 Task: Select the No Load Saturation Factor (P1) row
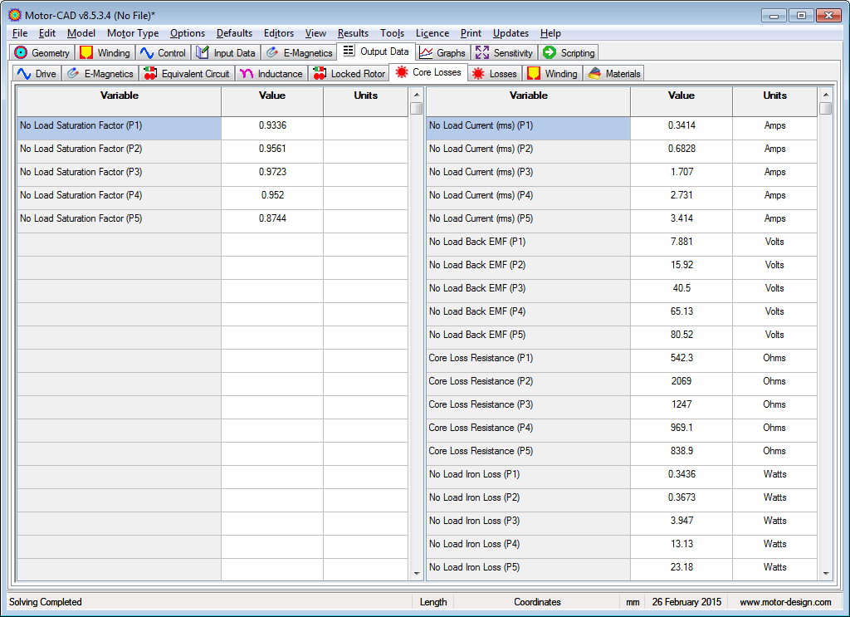pos(212,128)
